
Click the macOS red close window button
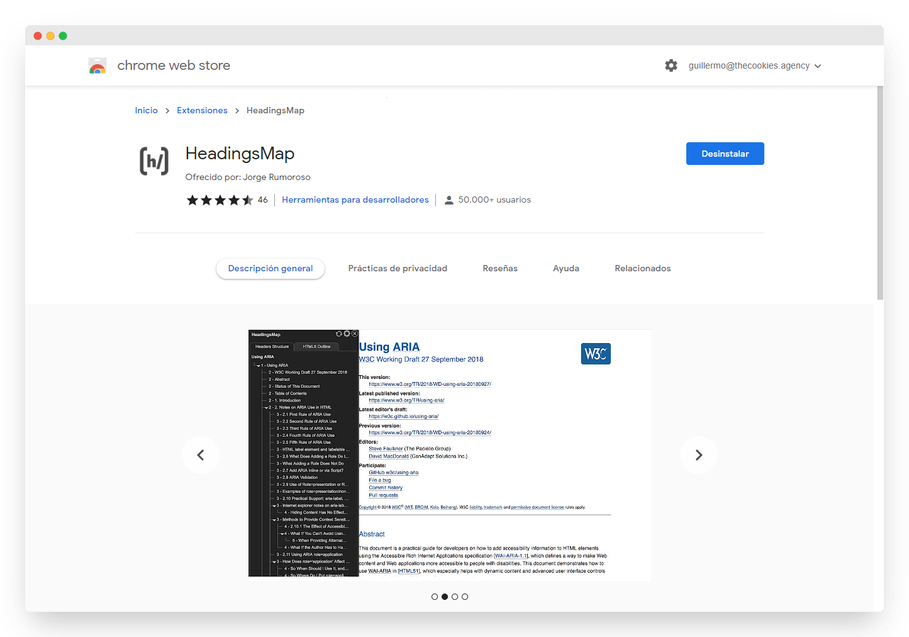[38, 36]
